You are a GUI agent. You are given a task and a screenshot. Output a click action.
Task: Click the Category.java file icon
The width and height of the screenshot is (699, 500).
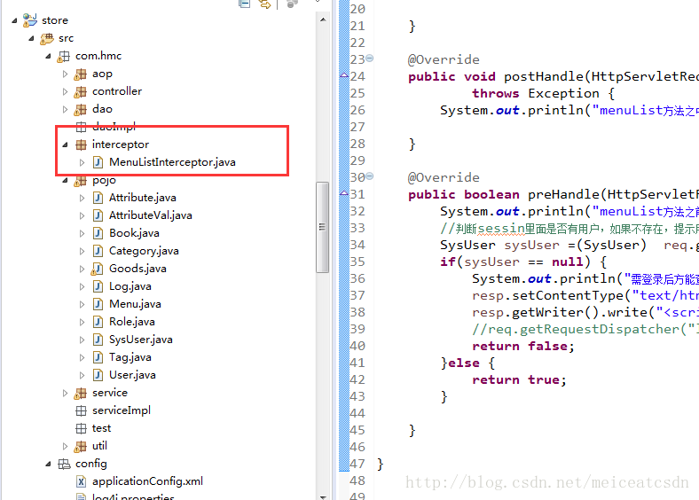pos(98,251)
